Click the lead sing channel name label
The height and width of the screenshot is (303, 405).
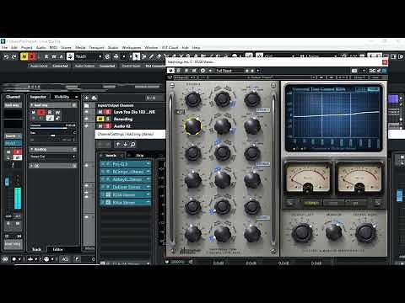[13, 244]
